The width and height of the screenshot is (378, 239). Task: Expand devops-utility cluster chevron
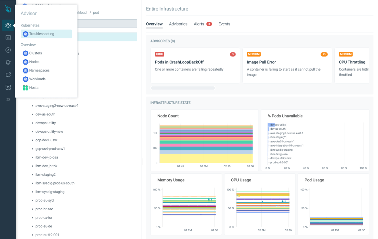pos(32,123)
